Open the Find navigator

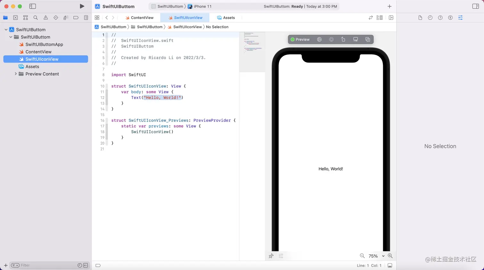36,18
